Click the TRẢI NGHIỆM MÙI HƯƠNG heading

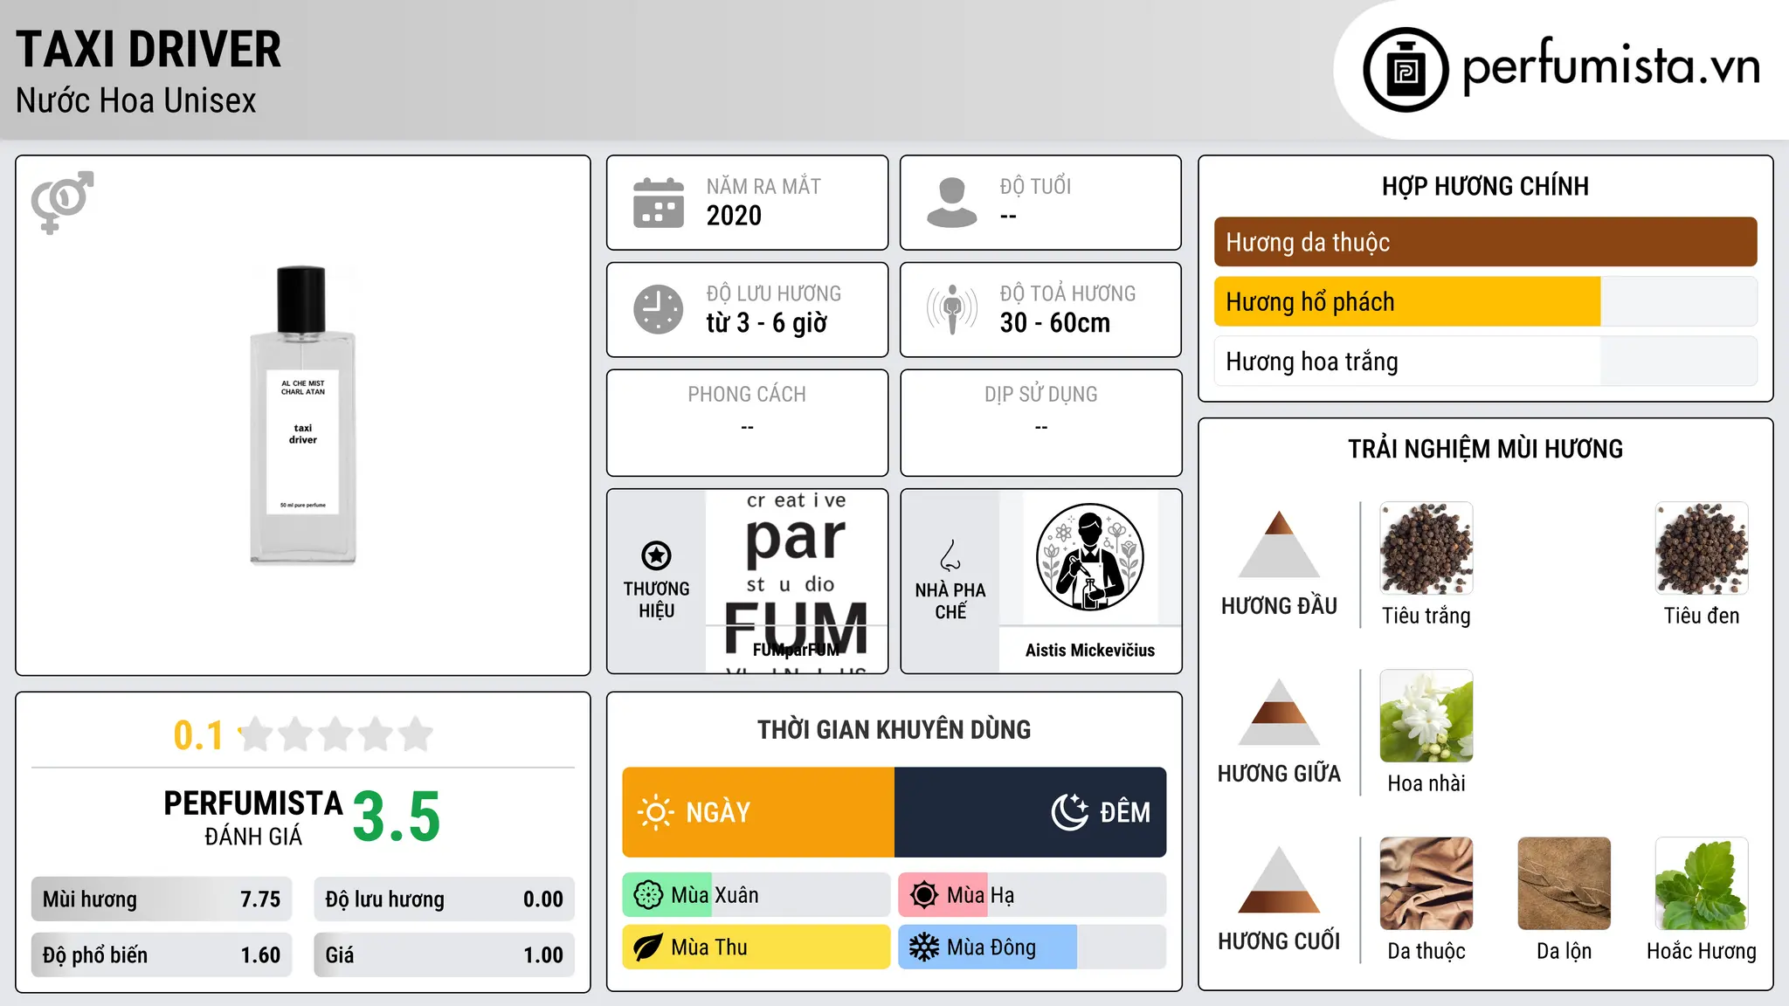pyautogui.click(x=1486, y=449)
